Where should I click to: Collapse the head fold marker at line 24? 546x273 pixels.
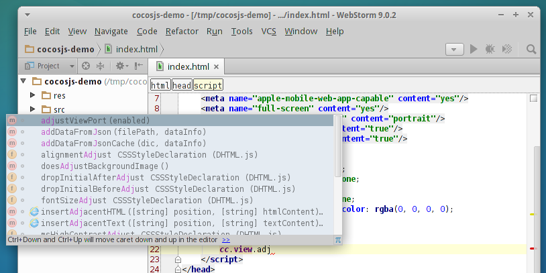point(178,269)
